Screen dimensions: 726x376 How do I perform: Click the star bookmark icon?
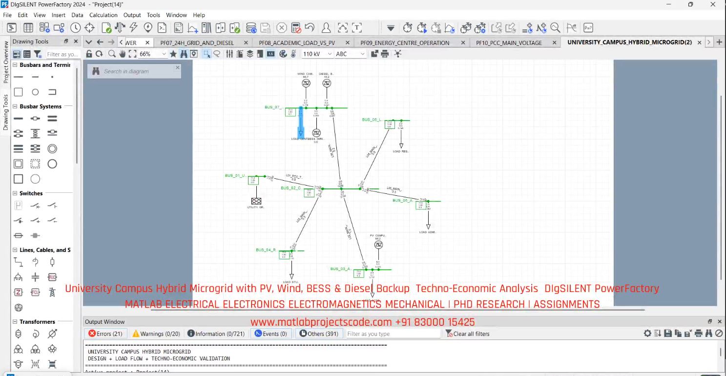pos(173,54)
